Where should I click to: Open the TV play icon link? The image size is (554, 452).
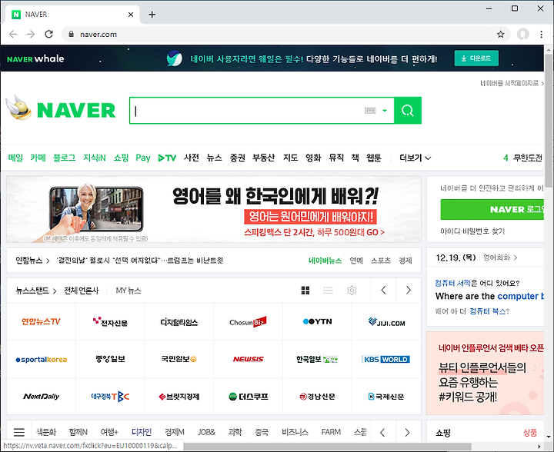[x=167, y=158]
